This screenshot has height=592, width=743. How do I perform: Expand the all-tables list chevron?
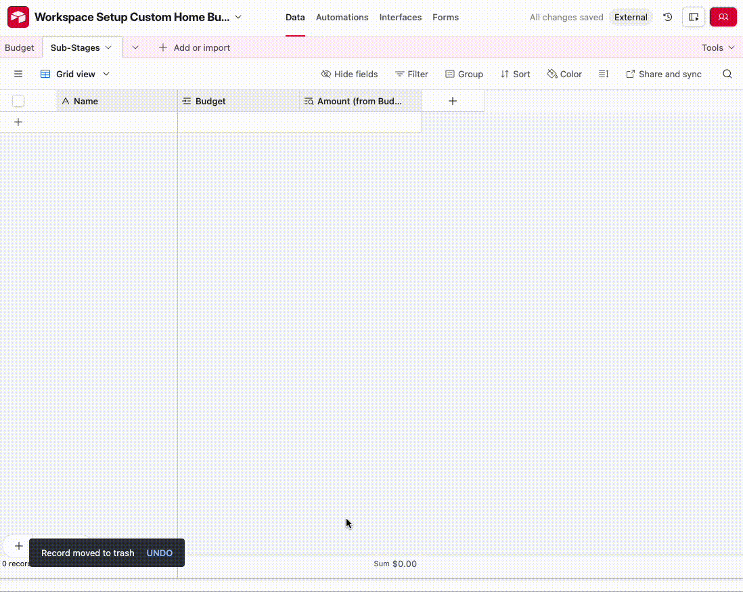click(x=135, y=47)
